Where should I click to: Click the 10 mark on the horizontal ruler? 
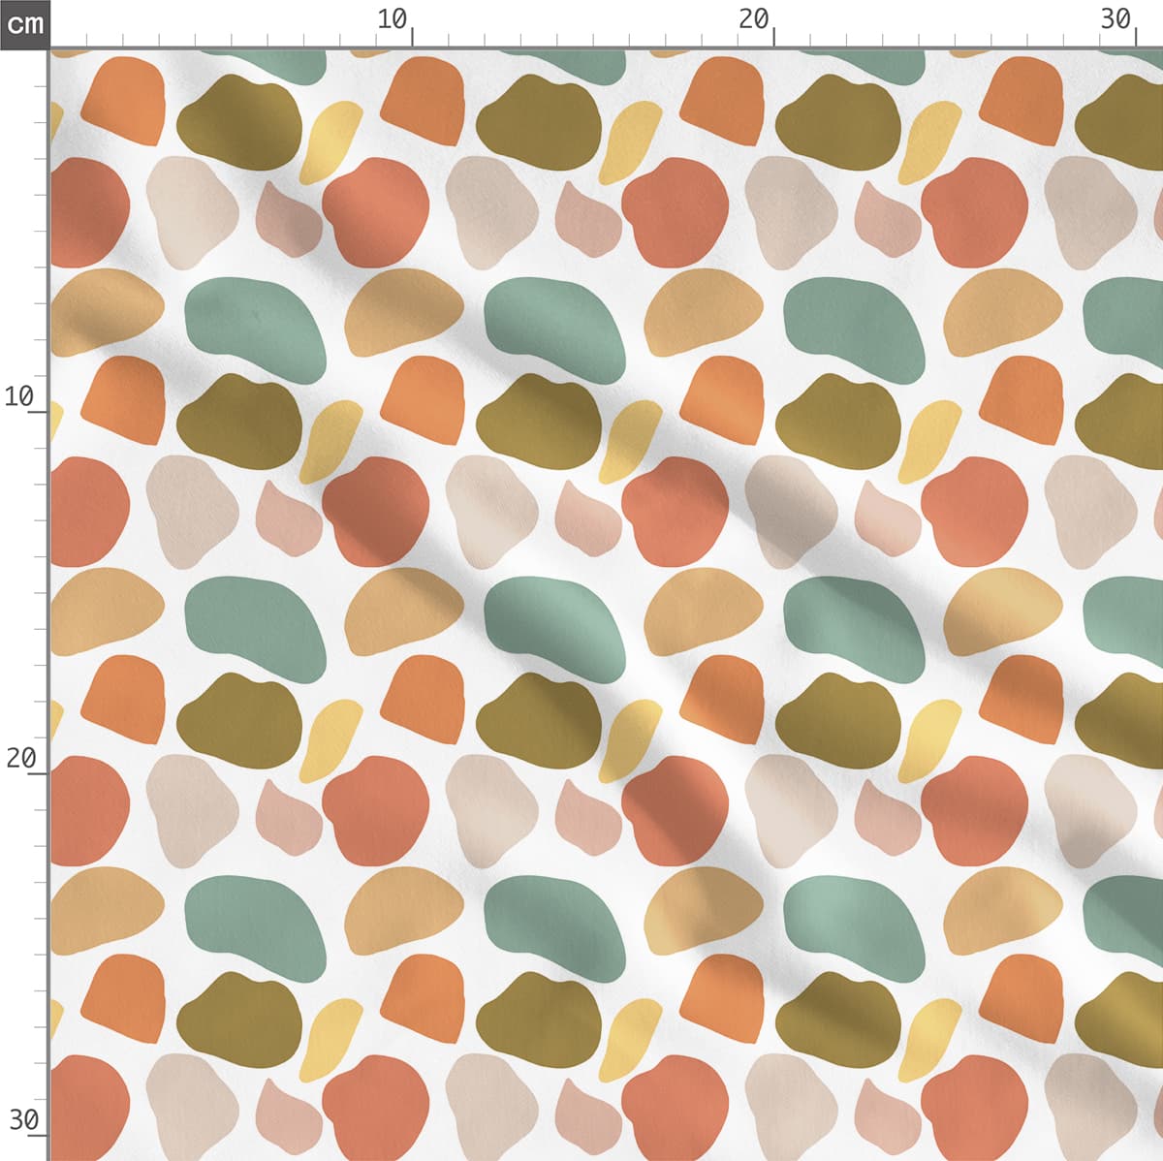393,19
